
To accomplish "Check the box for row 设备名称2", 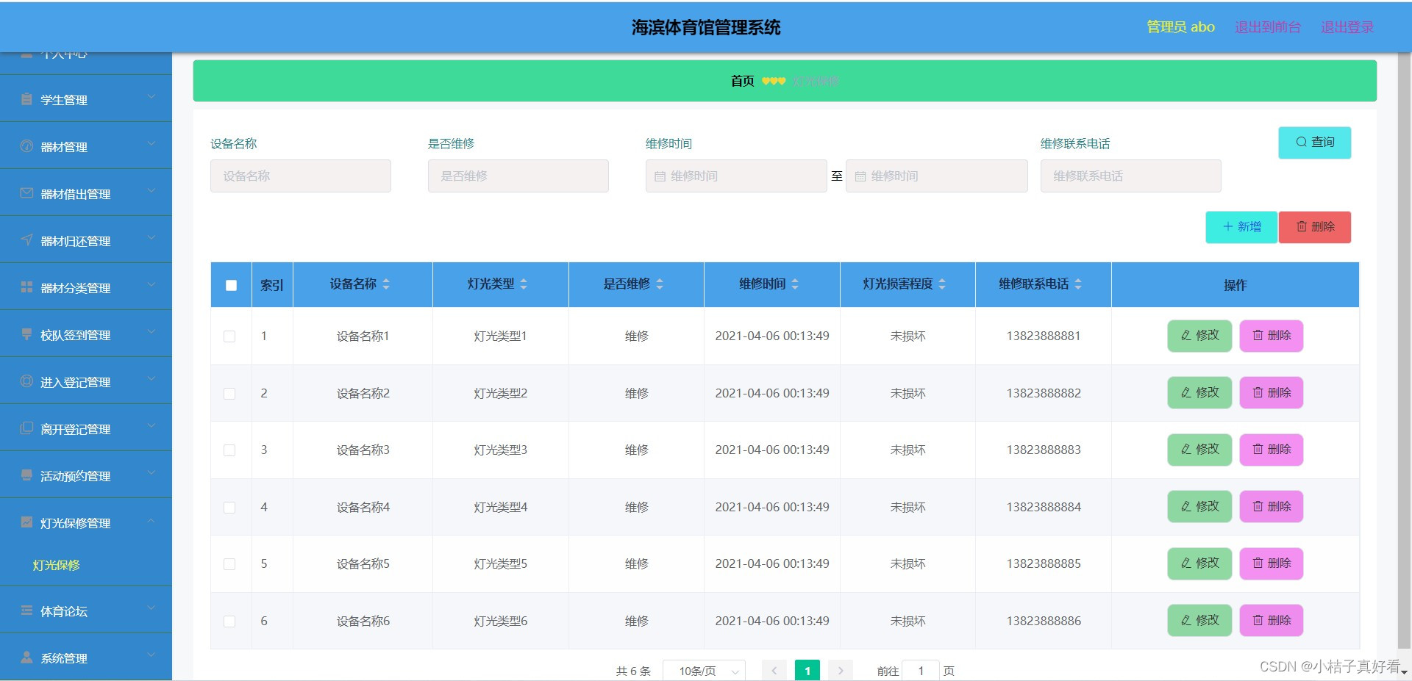I will click(229, 394).
